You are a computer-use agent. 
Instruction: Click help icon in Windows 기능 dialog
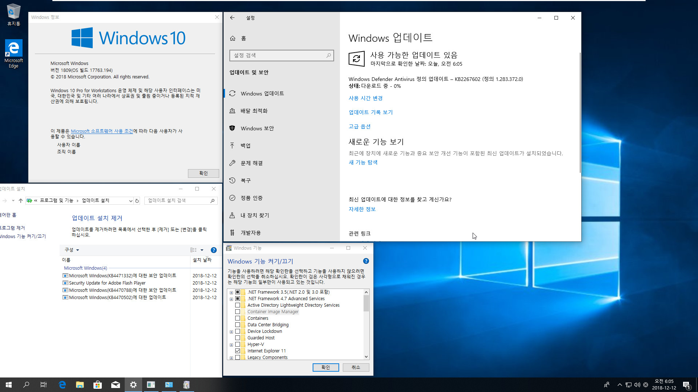[x=366, y=261]
